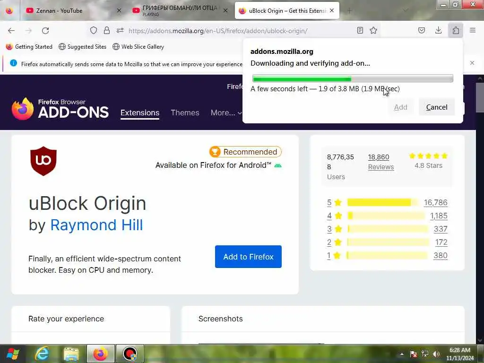
Task: Open site permissions icon in address bar
Action: pyautogui.click(x=120, y=30)
